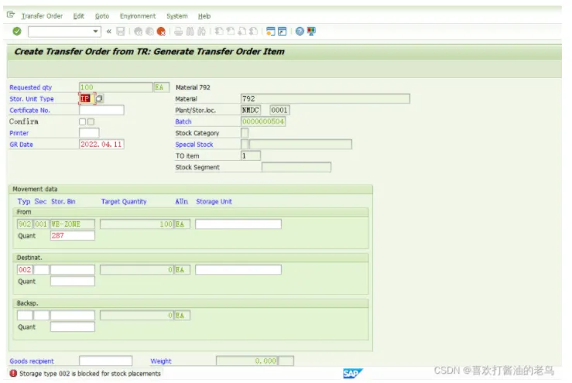Image resolution: width=572 pixels, height=383 pixels.
Task: Click the Print icon
Action: click(178, 32)
